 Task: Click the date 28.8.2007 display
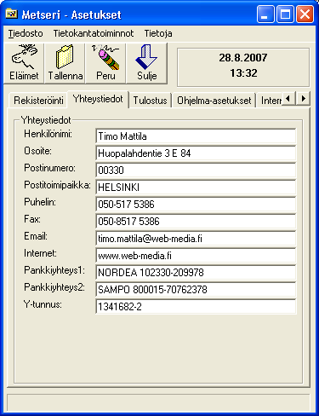click(243, 58)
